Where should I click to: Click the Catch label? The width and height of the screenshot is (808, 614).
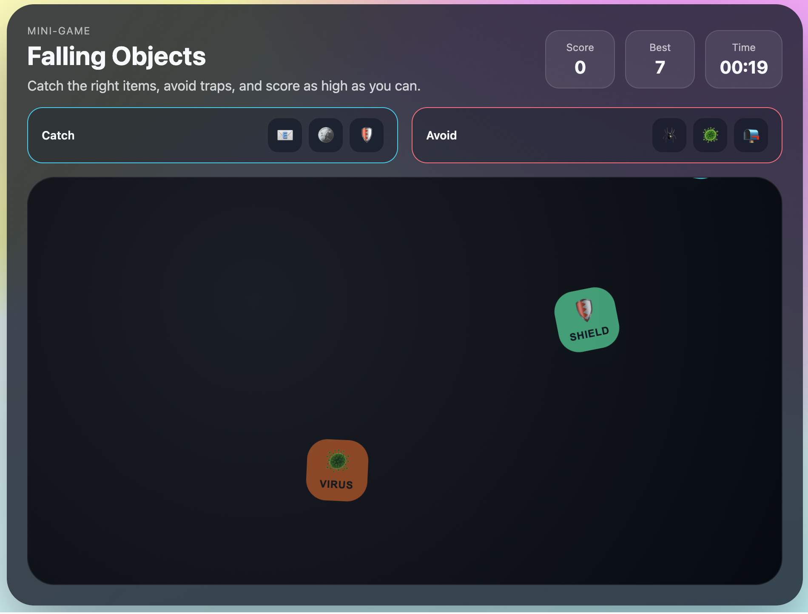tap(58, 135)
